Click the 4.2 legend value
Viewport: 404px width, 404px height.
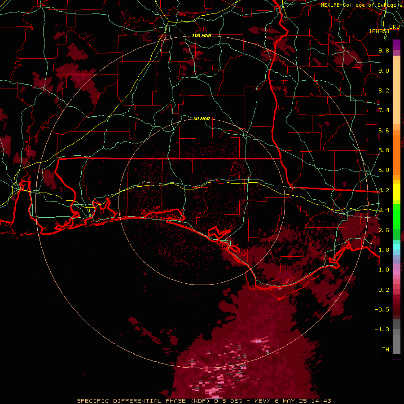coord(384,190)
